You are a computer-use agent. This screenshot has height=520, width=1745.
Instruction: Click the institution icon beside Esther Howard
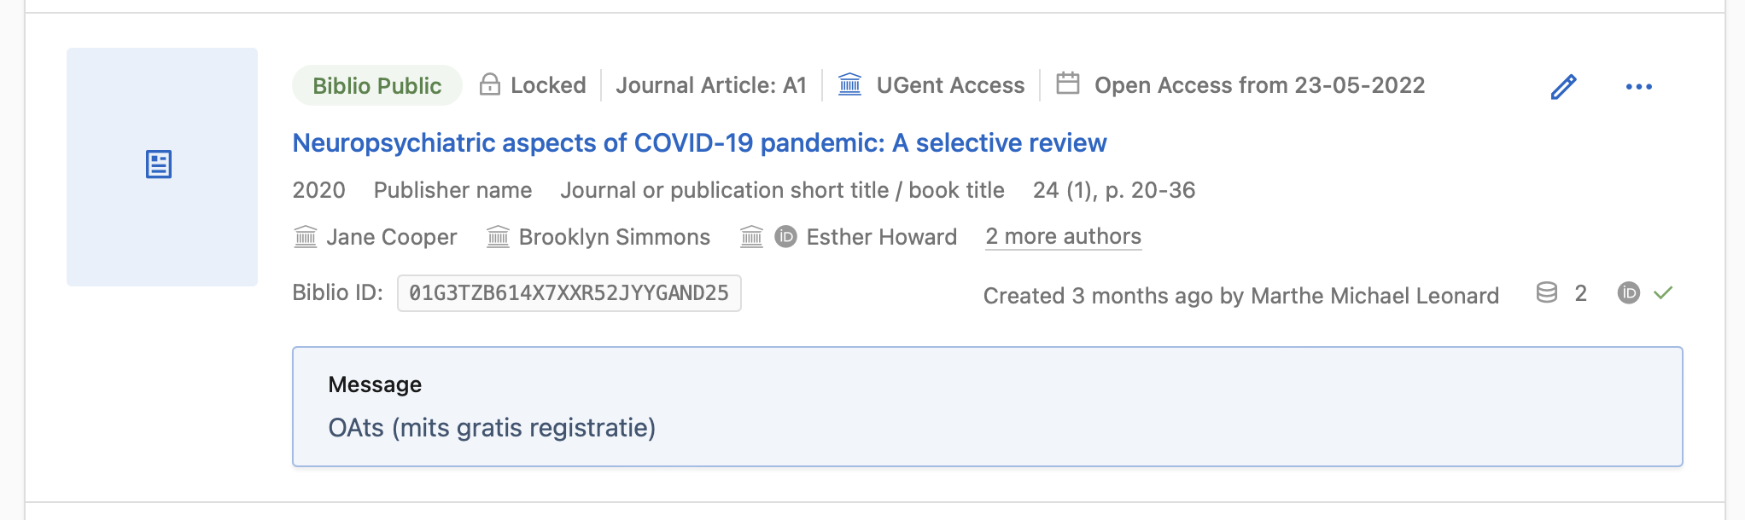pyautogui.click(x=750, y=238)
